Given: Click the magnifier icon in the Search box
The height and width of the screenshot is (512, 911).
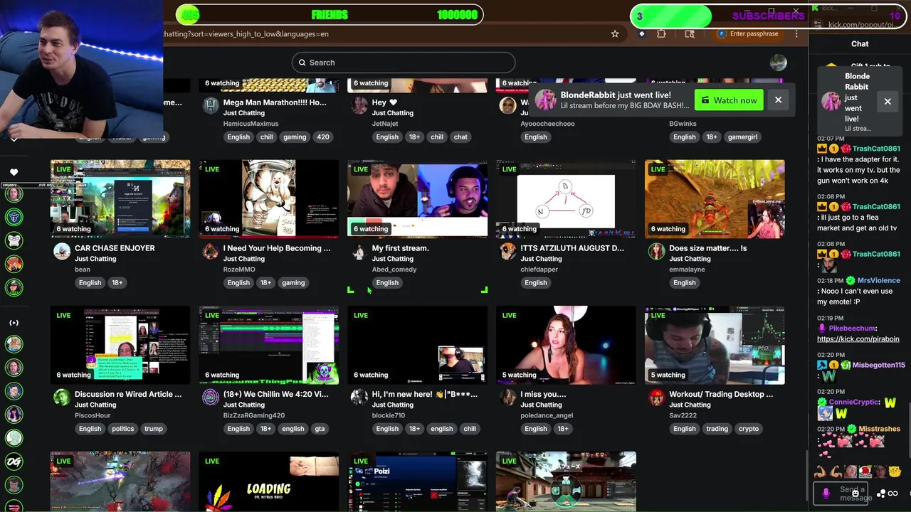Looking at the screenshot, I should tap(302, 63).
